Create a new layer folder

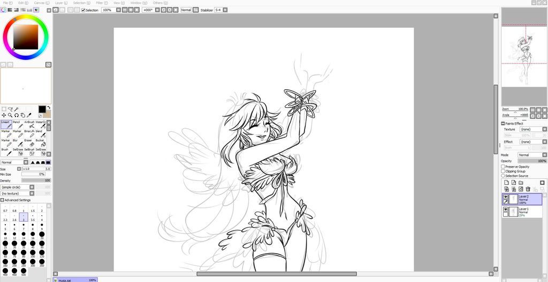pos(520,183)
